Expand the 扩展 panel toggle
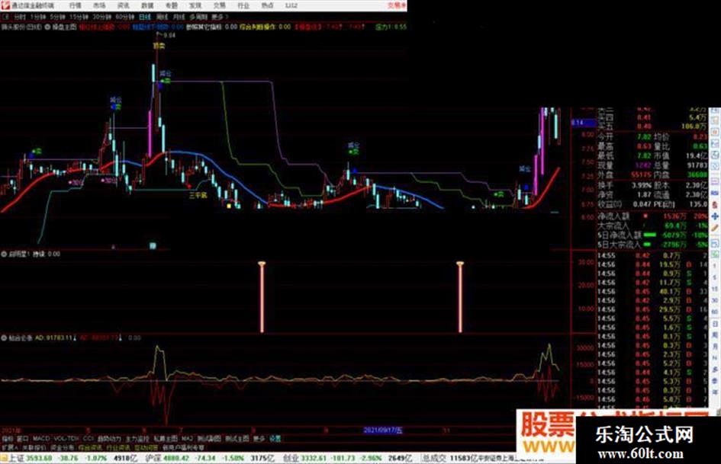Viewport: 721px width, 464px height. click(10, 447)
